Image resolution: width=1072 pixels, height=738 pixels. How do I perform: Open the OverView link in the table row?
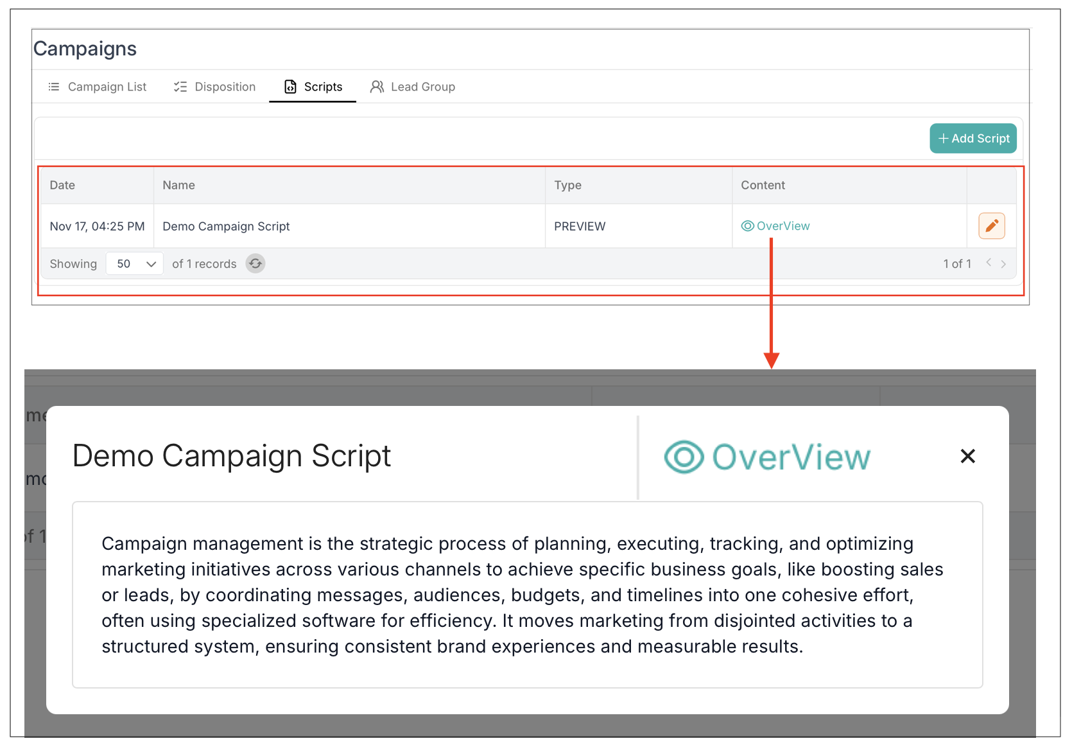[776, 226]
